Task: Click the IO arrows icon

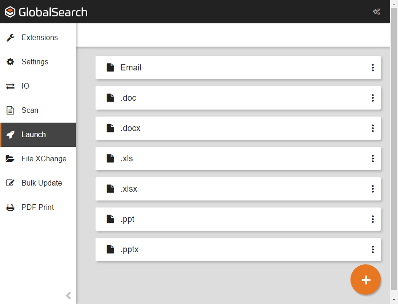Action: click(10, 86)
